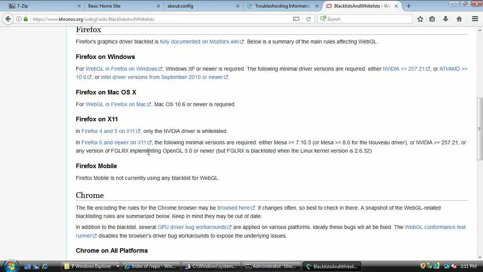
Task: Click the 'Chrome on All Platforms' heading
Action: (x=112, y=250)
